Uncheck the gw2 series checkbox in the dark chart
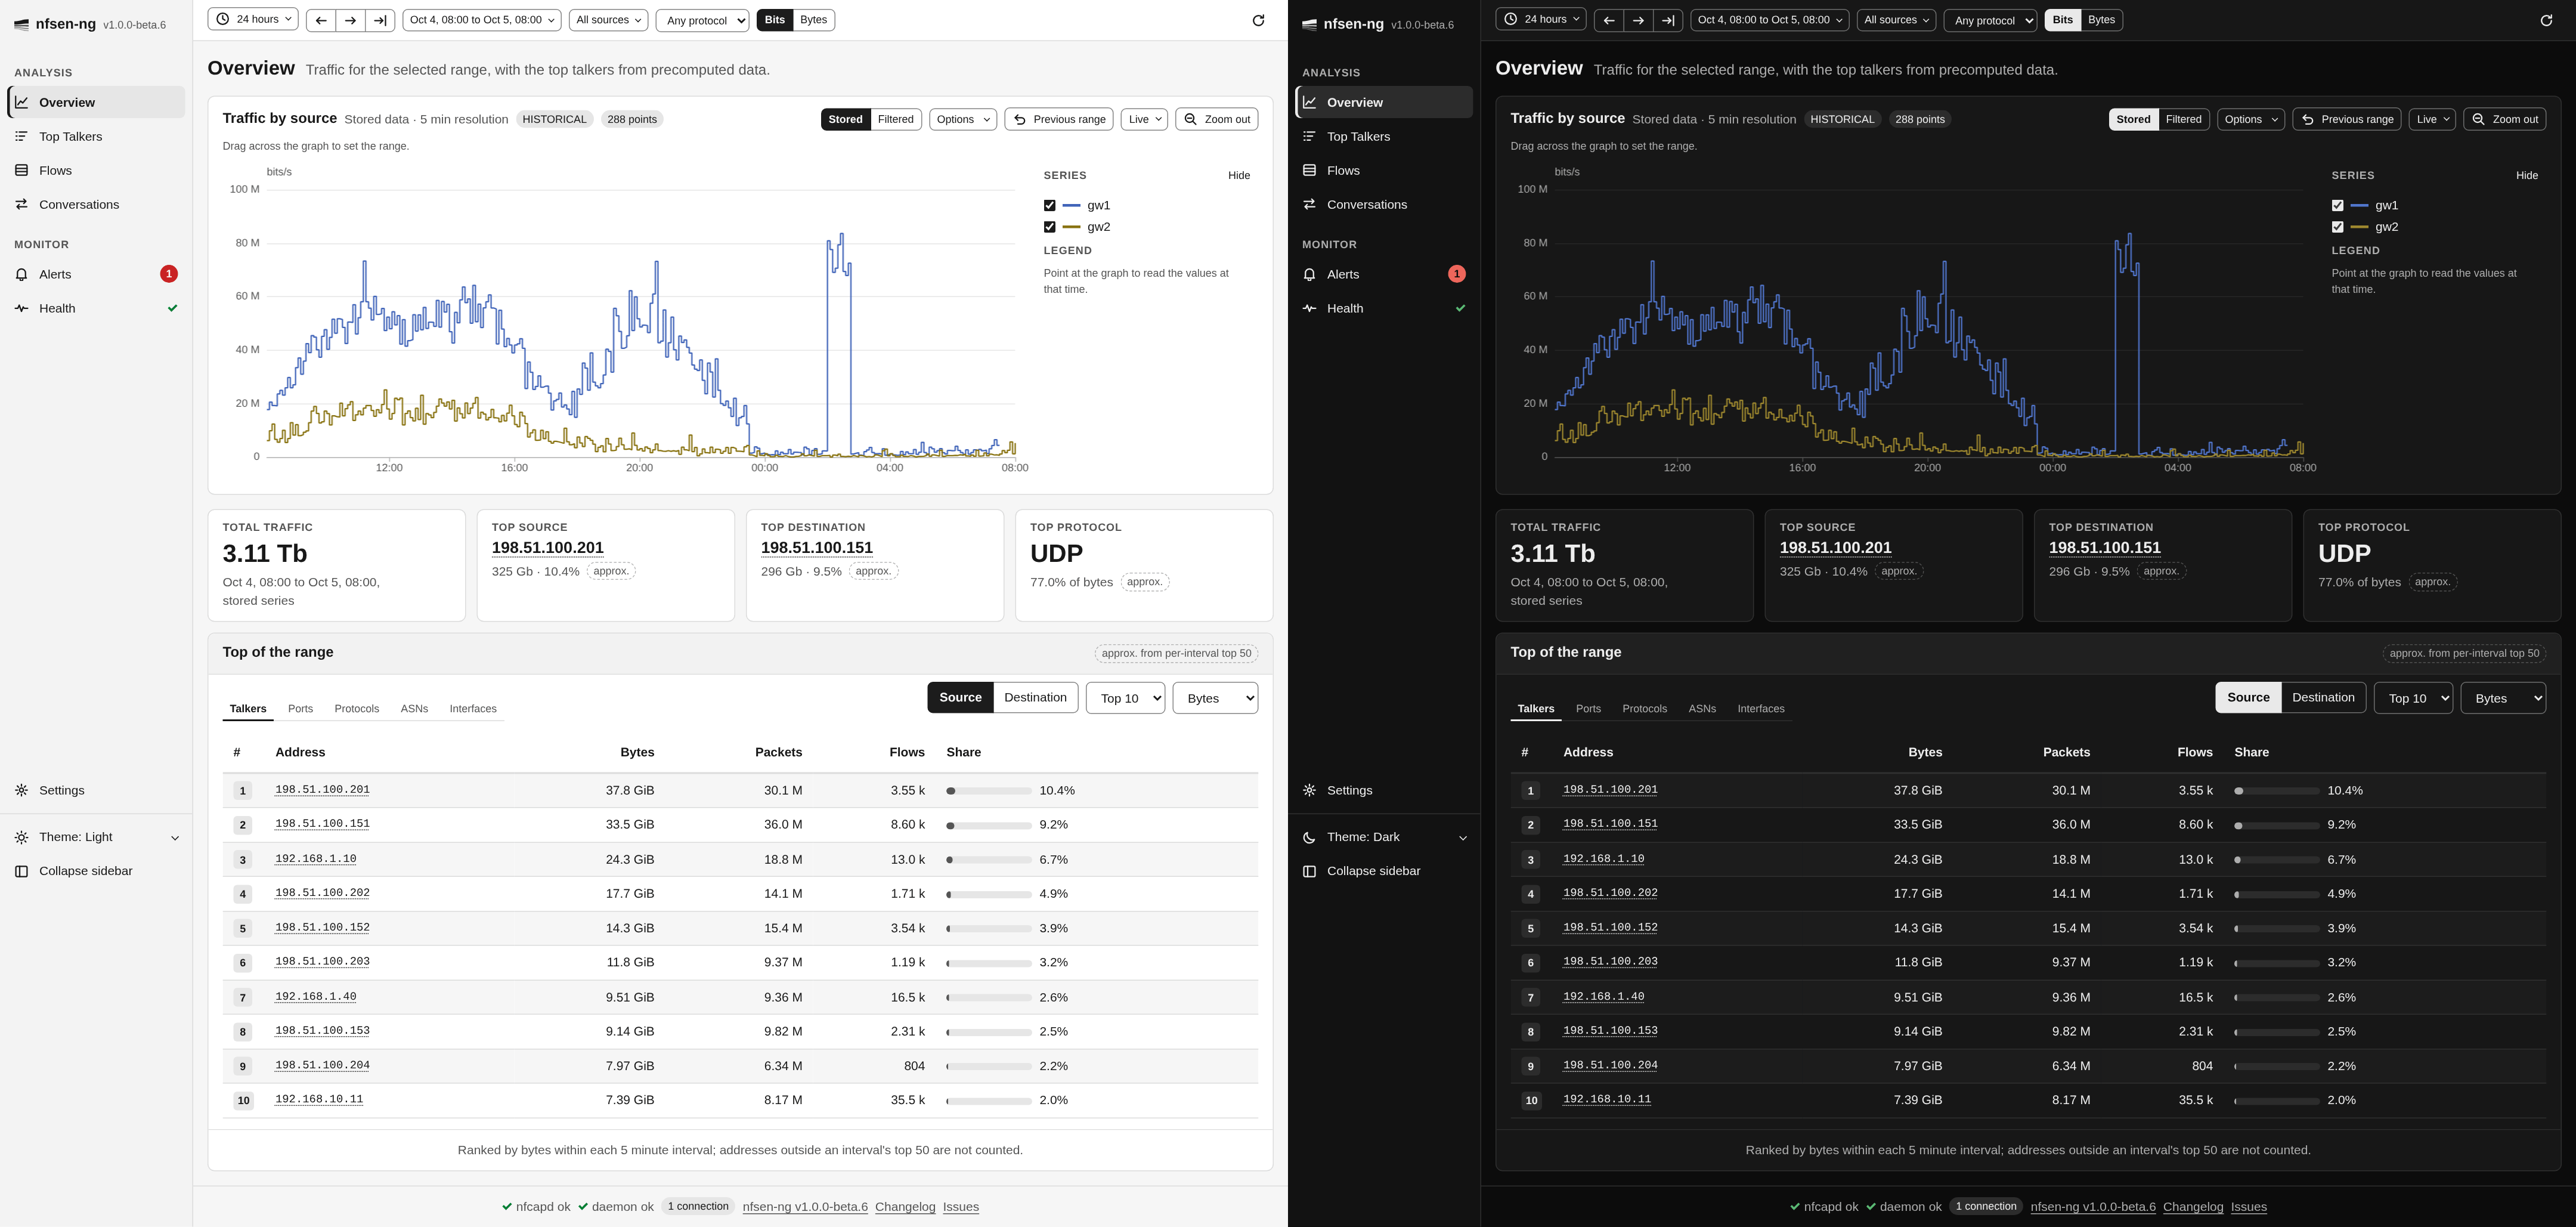 tap(2337, 227)
